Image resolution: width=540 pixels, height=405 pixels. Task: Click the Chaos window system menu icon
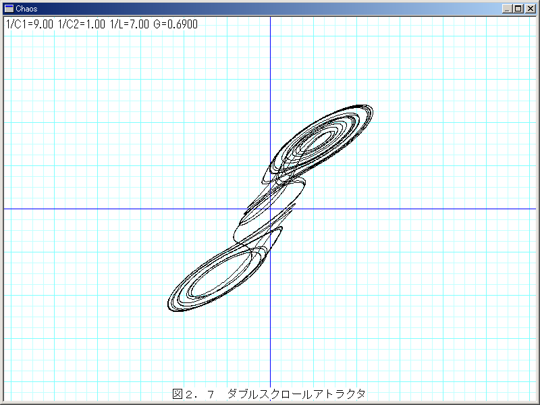9,9
